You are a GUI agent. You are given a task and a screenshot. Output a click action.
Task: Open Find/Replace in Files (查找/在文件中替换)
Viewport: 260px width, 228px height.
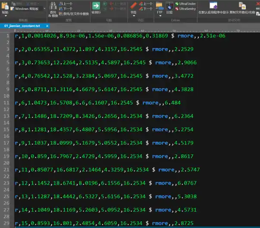74,14
